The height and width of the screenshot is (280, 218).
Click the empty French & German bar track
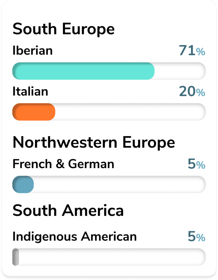pyautogui.click(x=120, y=184)
